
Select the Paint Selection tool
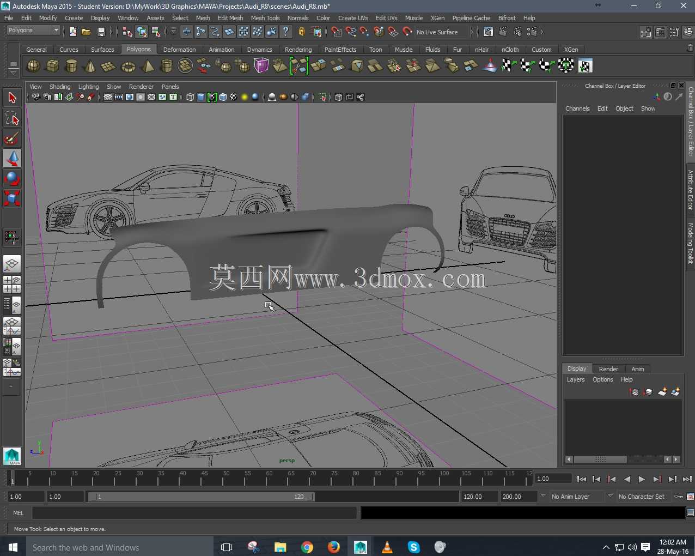(x=12, y=138)
